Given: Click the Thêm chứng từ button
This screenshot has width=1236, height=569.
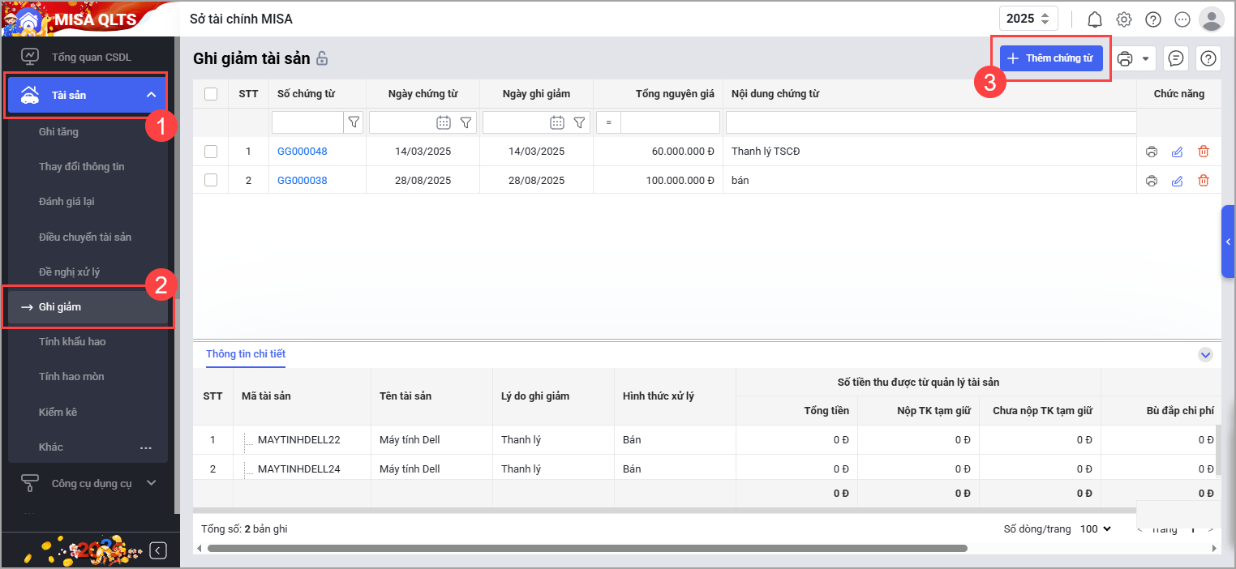Looking at the screenshot, I should point(1050,58).
